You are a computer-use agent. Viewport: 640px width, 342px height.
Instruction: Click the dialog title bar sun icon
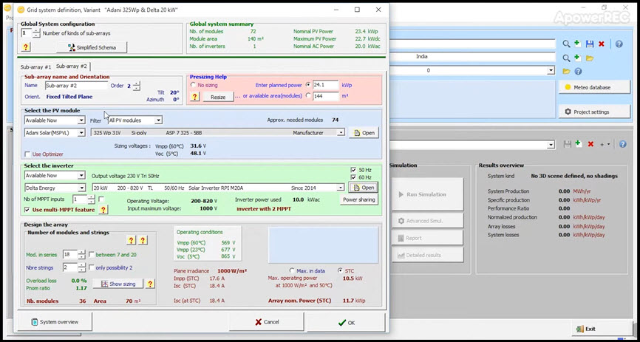[x=21, y=10]
